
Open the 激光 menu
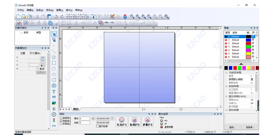coord(69,10)
